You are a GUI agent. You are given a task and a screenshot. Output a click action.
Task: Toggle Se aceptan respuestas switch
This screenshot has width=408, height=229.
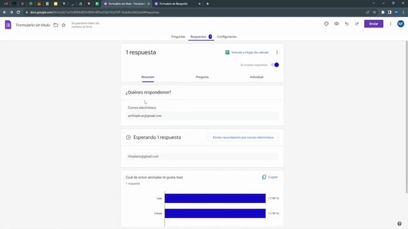pyautogui.click(x=275, y=65)
